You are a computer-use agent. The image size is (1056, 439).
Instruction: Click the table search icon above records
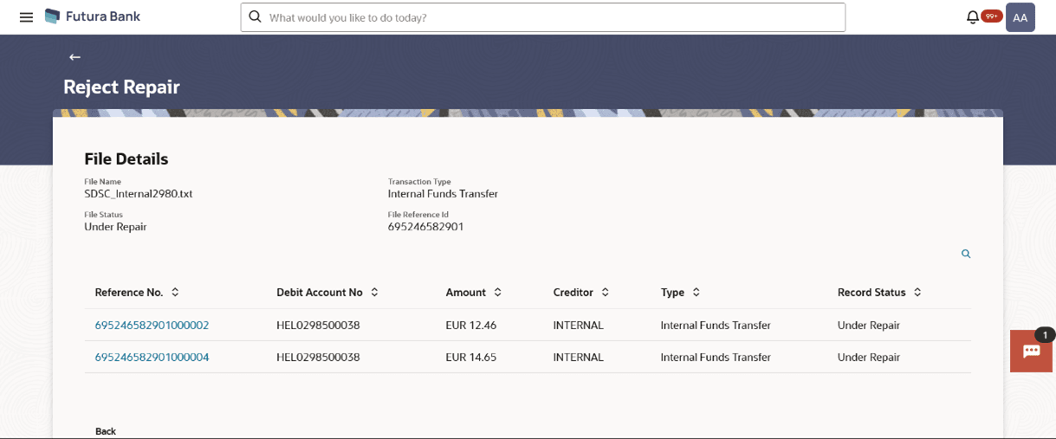point(966,254)
